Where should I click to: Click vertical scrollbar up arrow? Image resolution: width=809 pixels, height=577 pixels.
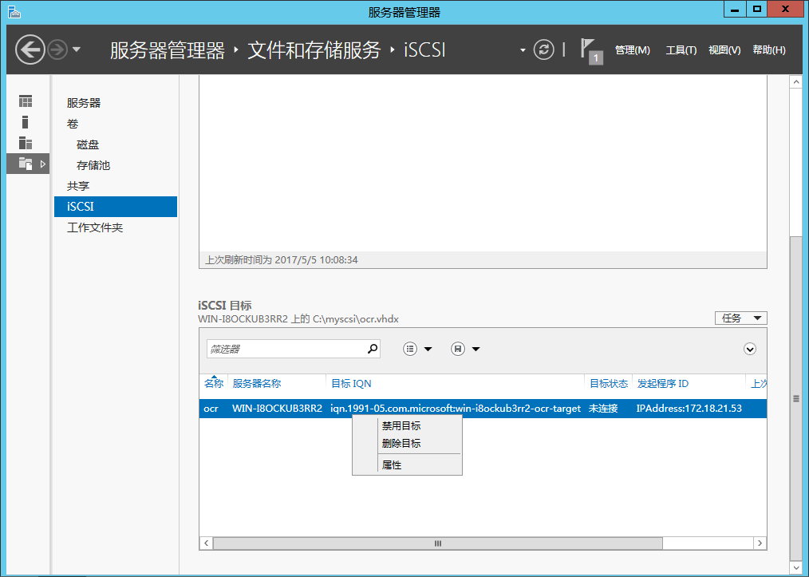[795, 82]
